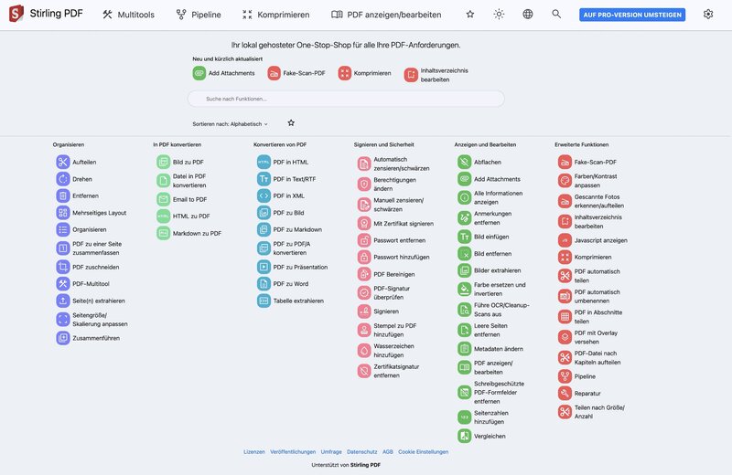The height and width of the screenshot is (475, 732).
Task: Show favorites via navbar star icon
Action: [x=470, y=15]
